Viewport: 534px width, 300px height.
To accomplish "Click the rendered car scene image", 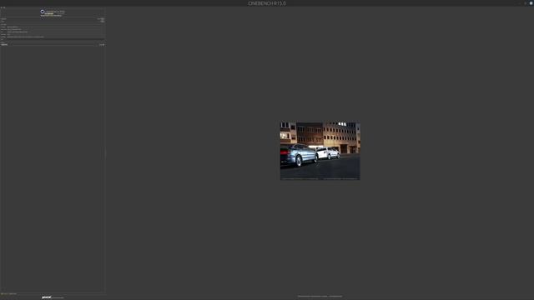I will click(x=320, y=151).
